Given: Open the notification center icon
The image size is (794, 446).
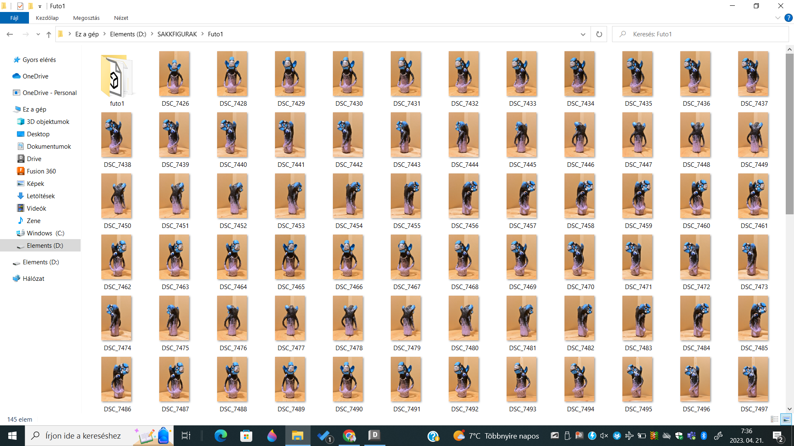Looking at the screenshot, I should click(x=777, y=436).
